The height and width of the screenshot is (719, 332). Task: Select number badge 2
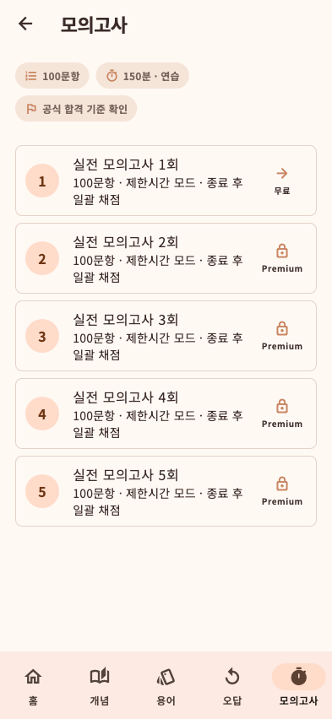point(42,258)
